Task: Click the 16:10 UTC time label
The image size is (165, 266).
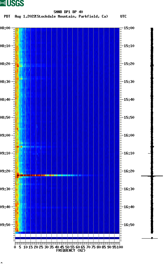Action: pos(129,153)
